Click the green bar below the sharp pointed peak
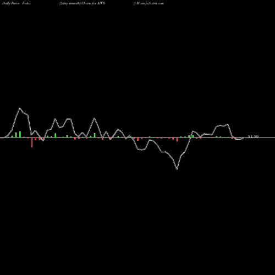The height and width of the screenshot is (275, 275). pos(95,135)
